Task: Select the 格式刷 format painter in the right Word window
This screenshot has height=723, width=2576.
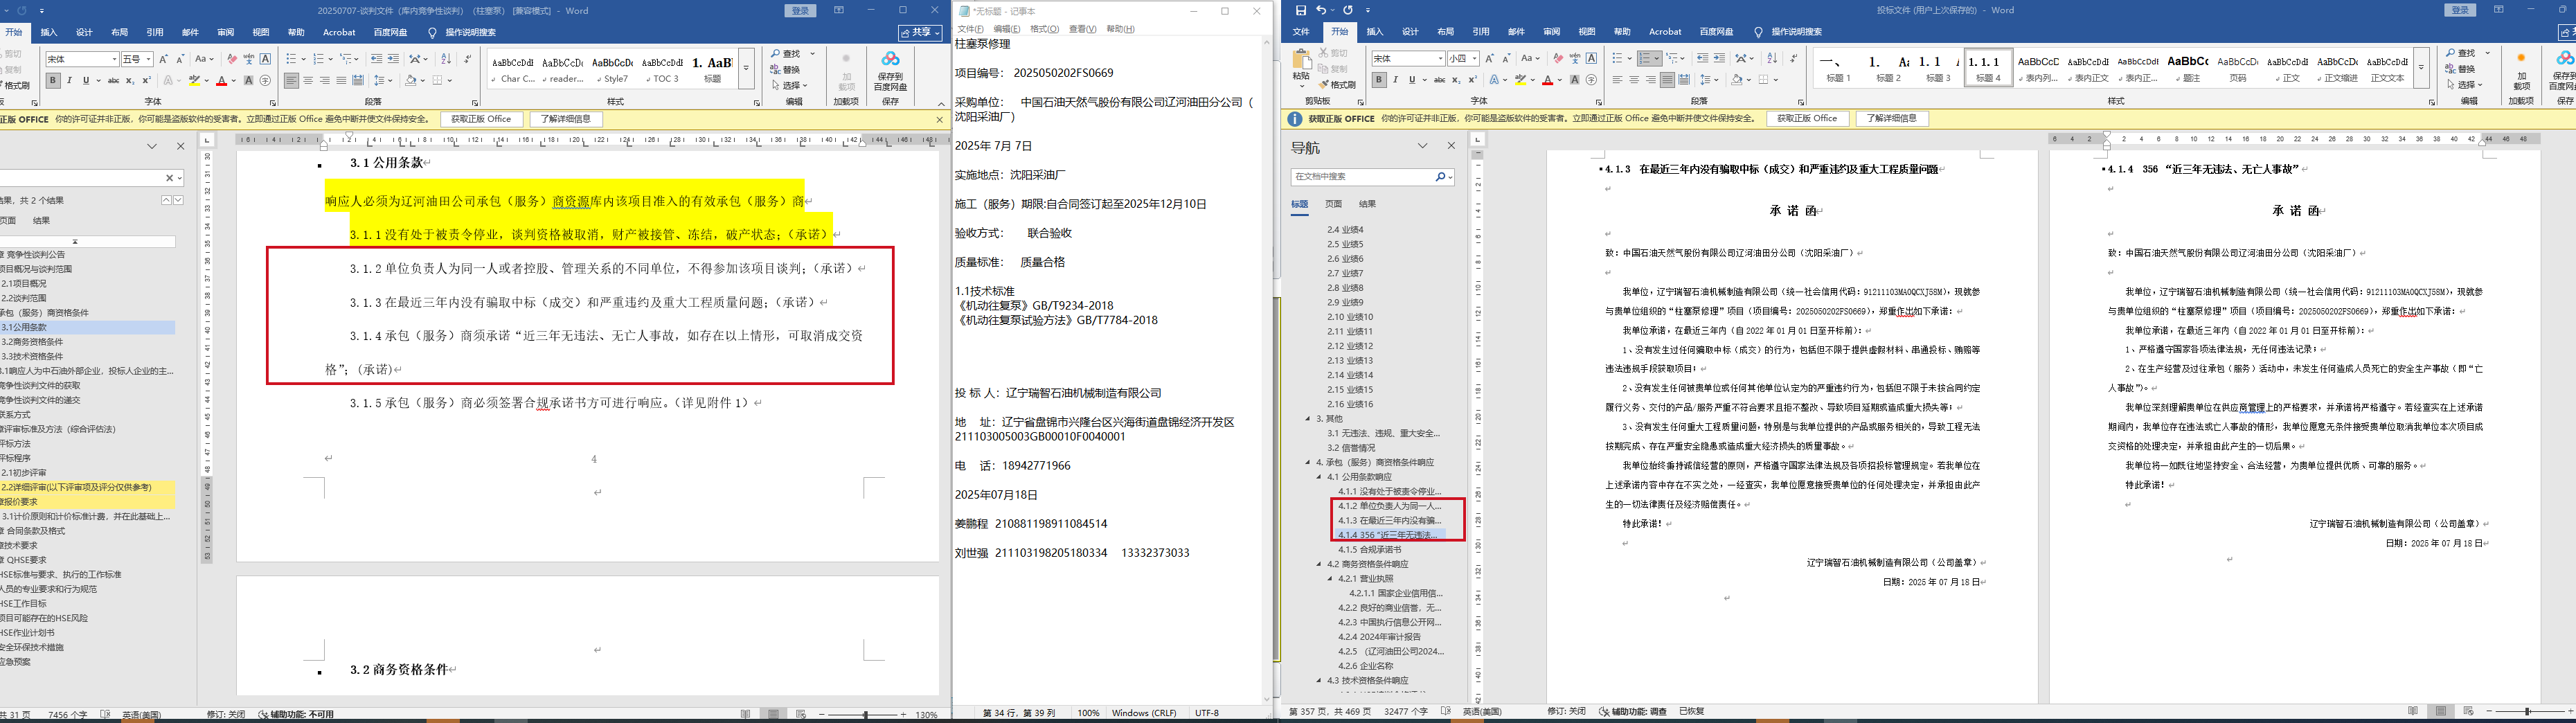Action: tap(1337, 85)
